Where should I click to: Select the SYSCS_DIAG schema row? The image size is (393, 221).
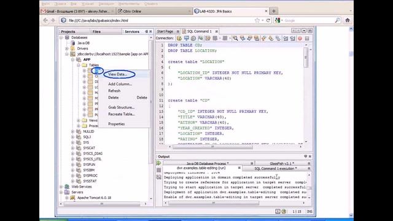click(x=93, y=153)
